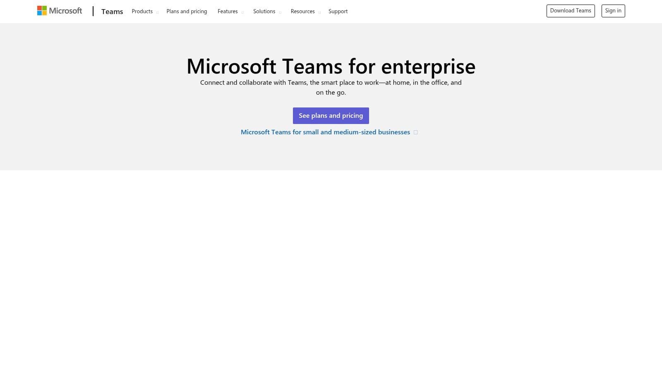Click the Download Teams button
Viewport: 662px width, 372px height.
pos(571,10)
